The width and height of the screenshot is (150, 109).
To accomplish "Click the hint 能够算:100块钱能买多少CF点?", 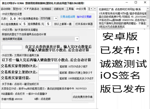I will pyautogui.click(x=76, y=78).
